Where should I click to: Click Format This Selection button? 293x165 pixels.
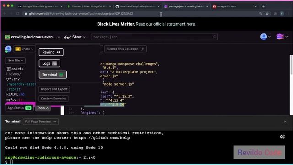pyautogui.click(x=125, y=49)
